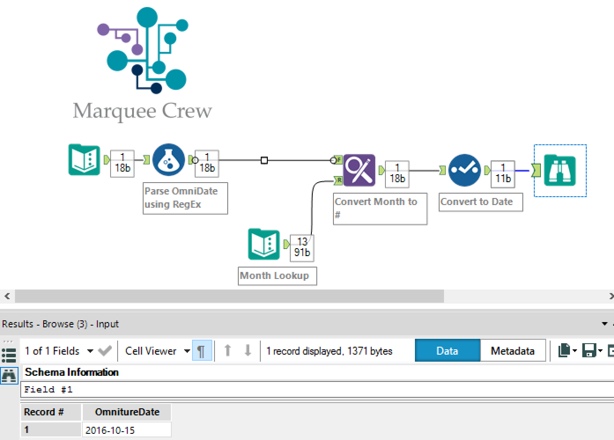Viewport: 614px width, 440px height.
Task: Click 'Record #' column header
Action: [x=51, y=412]
